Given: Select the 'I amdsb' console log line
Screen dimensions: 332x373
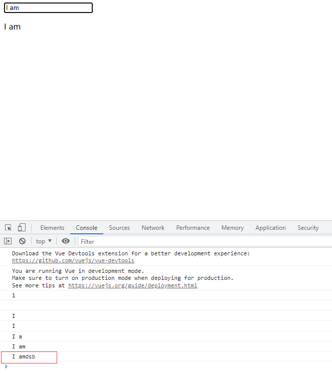Looking at the screenshot, I should 166,356.
